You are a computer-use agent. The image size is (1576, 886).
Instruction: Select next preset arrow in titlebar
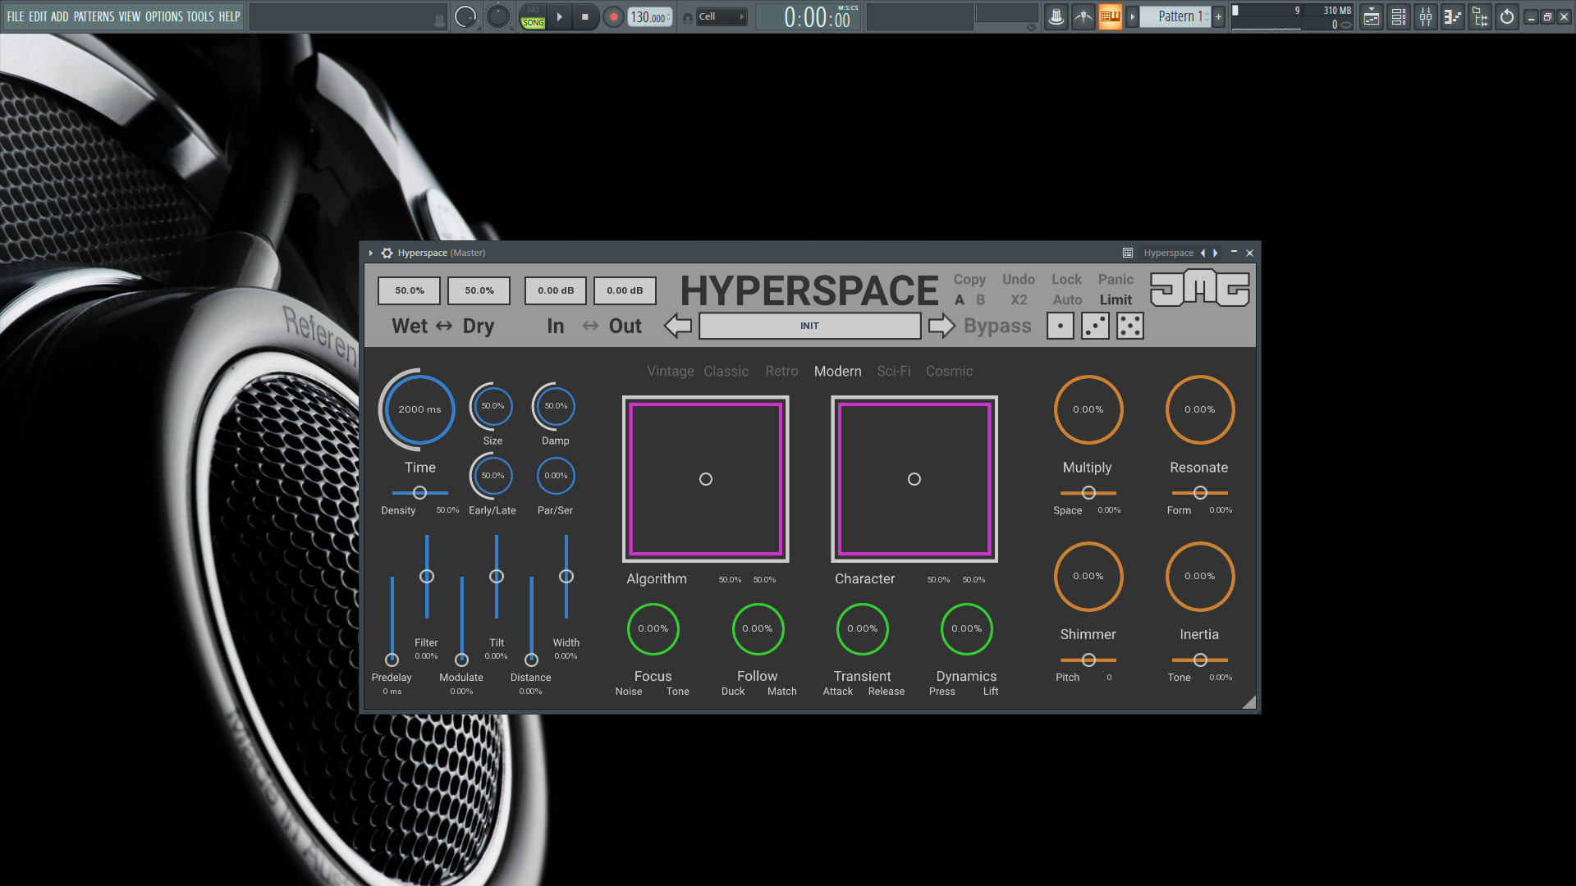[1216, 253]
